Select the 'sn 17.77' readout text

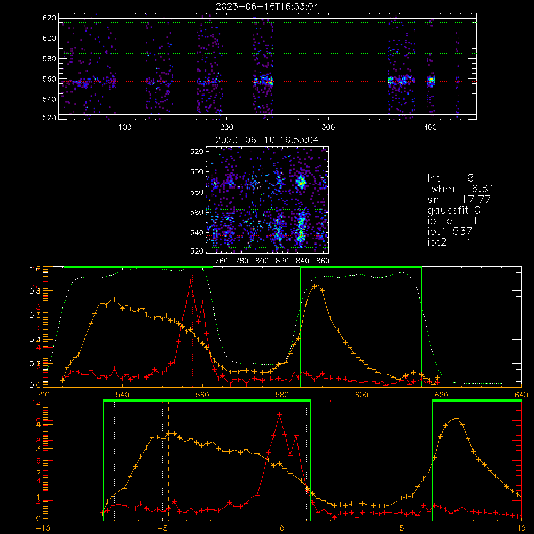(459, 199)
